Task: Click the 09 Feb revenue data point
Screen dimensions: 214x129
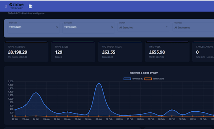Action: coord(172,110)
